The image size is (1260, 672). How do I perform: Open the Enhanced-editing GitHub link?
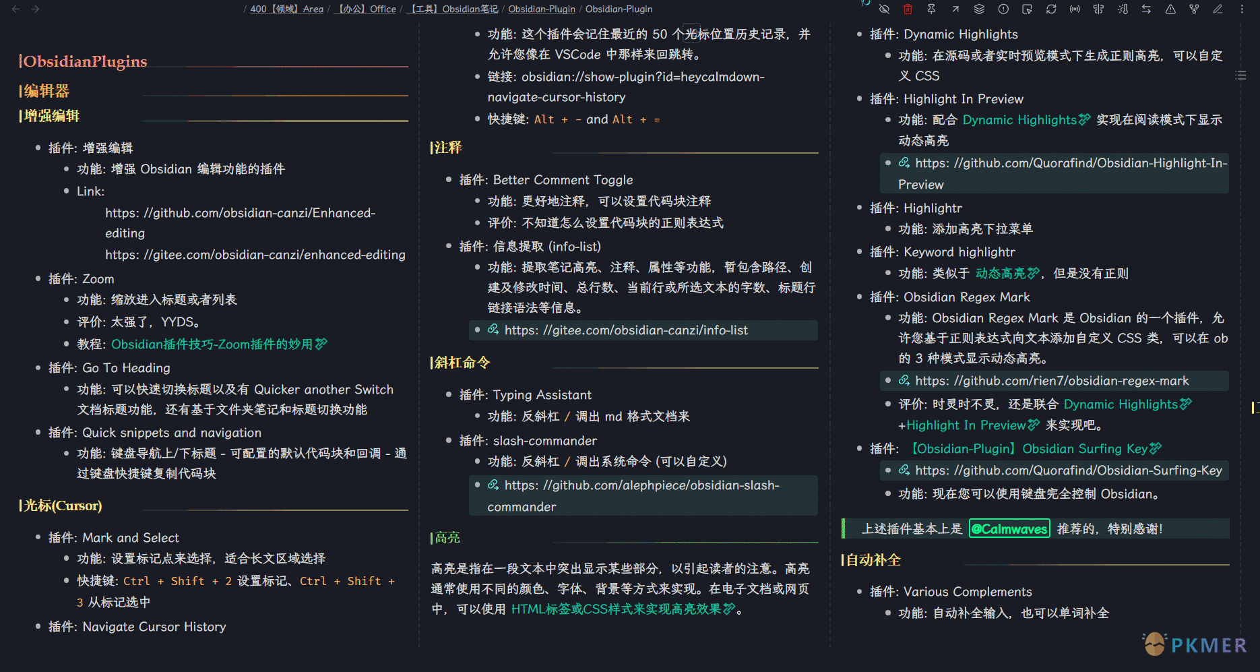[x=241, y=223]
